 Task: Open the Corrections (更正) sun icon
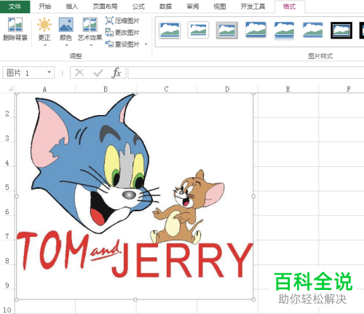pyautogui.click(x=44, y=25)
